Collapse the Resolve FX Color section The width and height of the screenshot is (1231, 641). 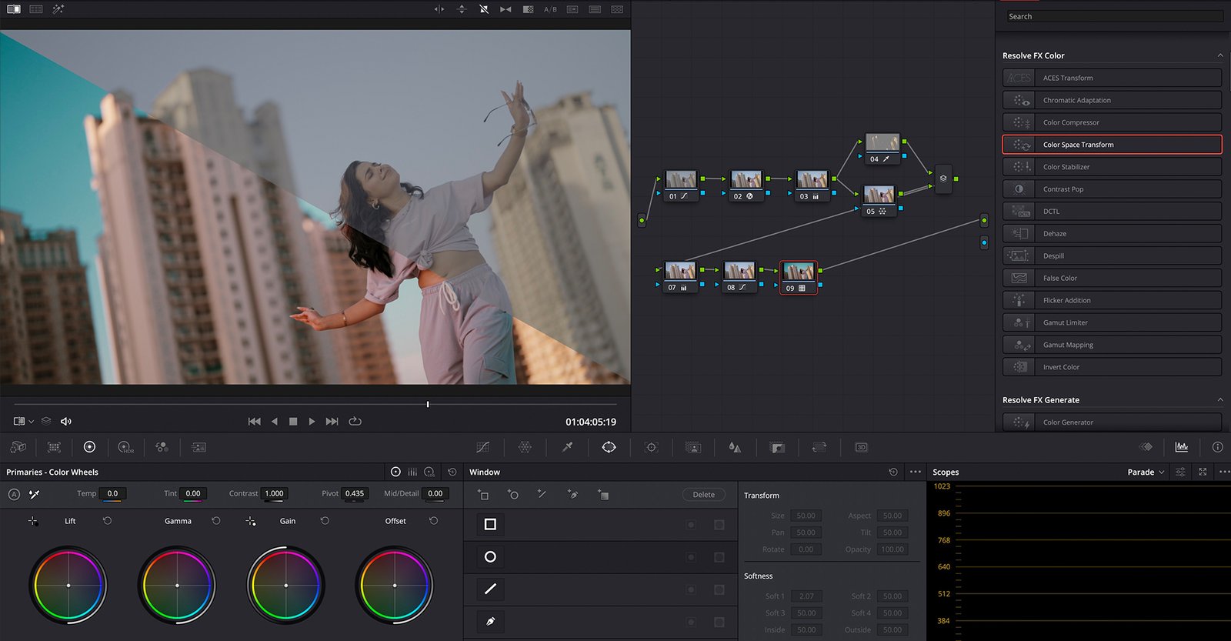(x=1220, y=55)
